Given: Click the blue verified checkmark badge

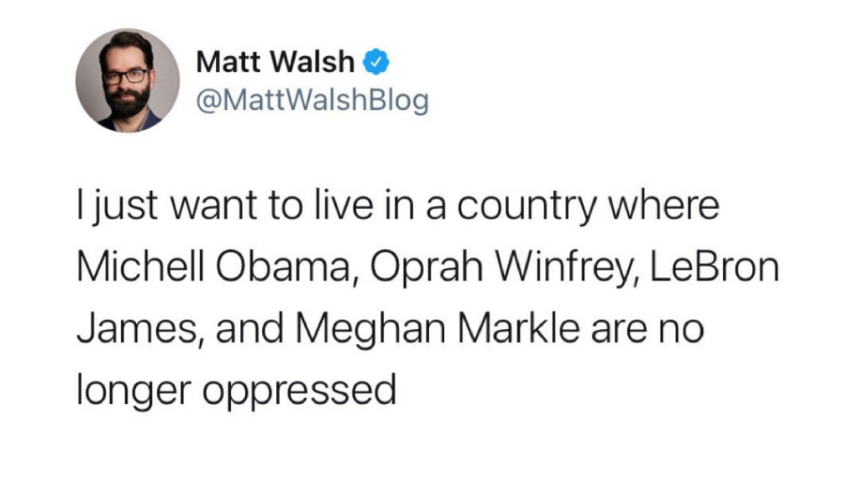Looking at the screenshot, I should pos(376,62).
